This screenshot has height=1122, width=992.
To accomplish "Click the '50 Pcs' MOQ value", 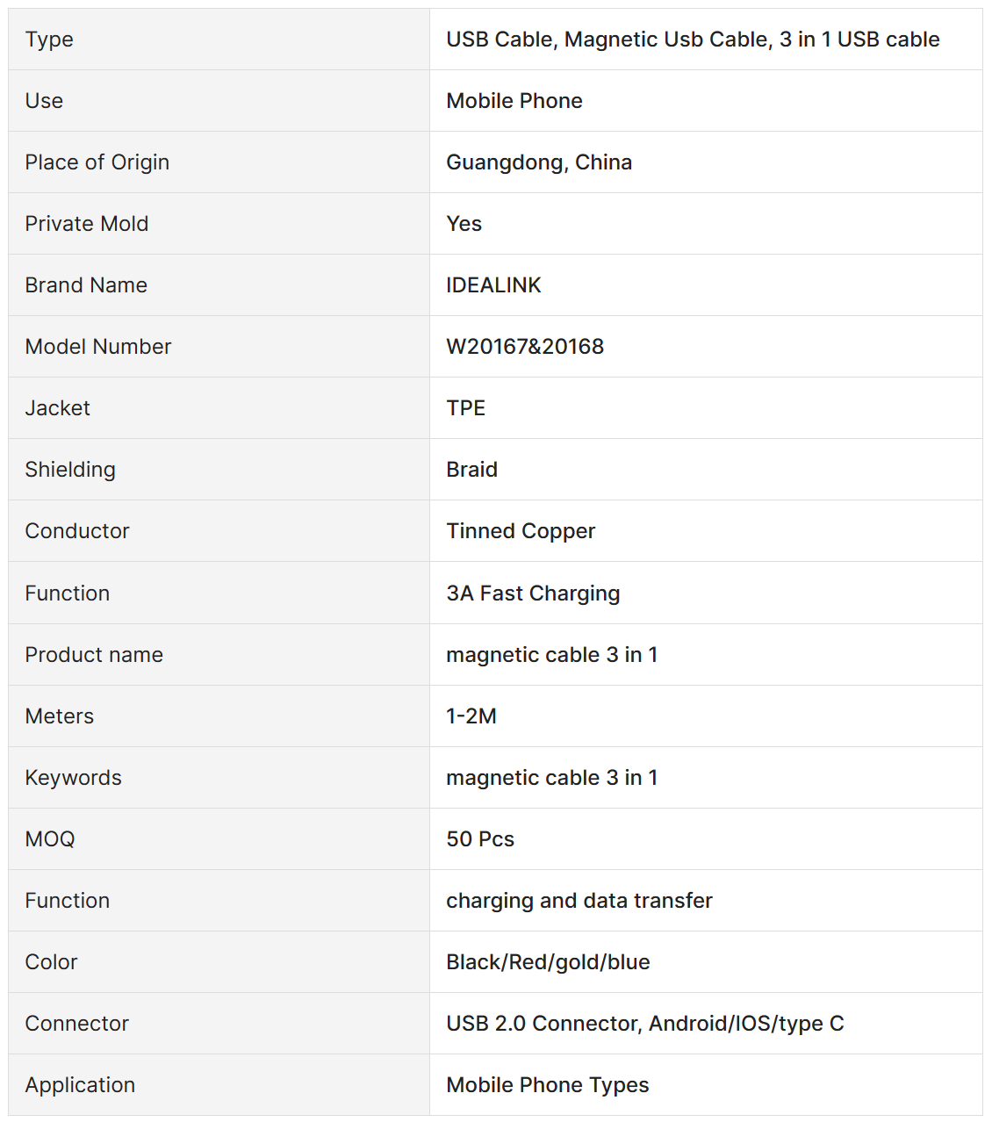I will [x=480, y=839].
